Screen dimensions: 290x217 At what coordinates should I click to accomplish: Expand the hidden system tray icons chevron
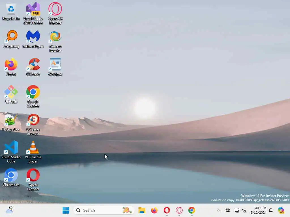[219, 210]
